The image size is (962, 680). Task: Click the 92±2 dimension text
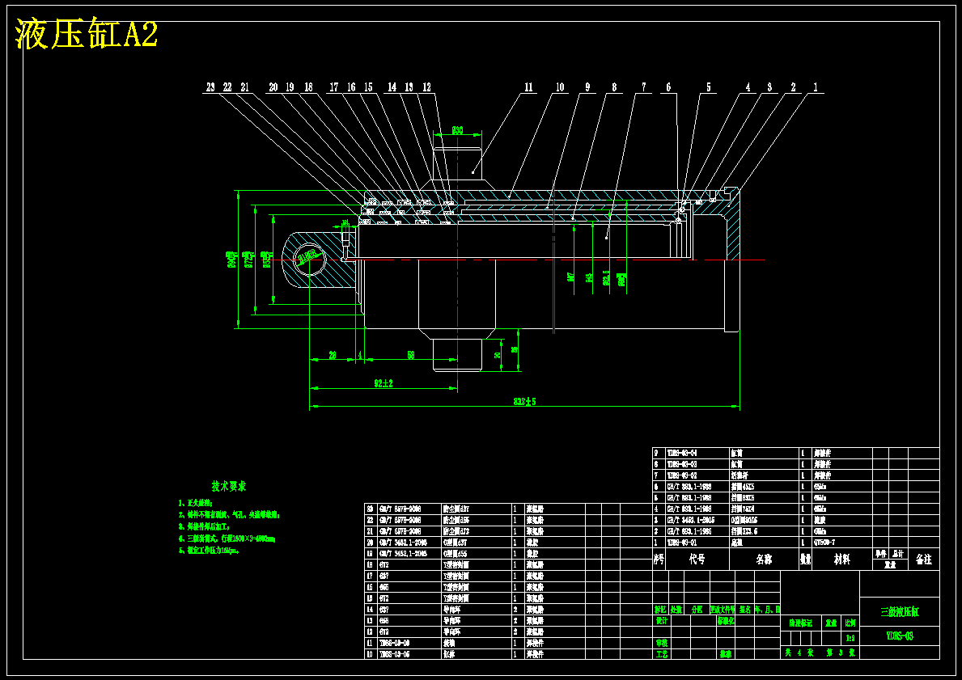click(x=384, y=383)
